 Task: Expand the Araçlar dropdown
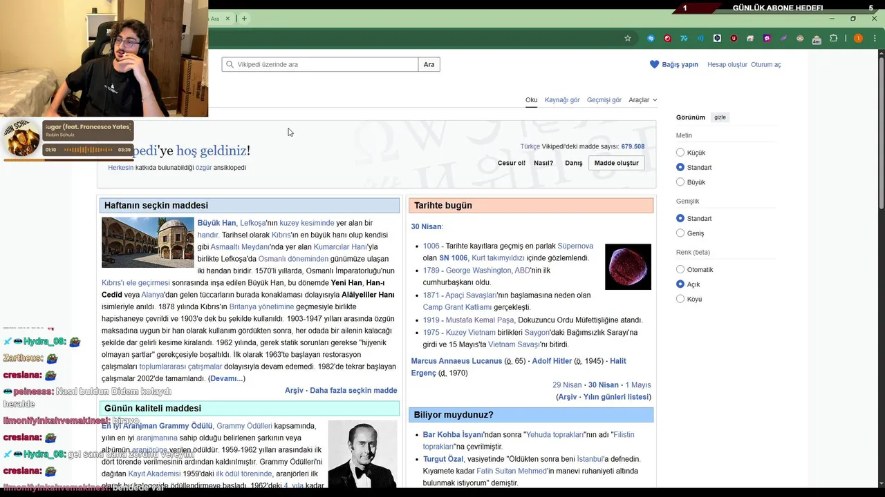click(x=642, y=100)
